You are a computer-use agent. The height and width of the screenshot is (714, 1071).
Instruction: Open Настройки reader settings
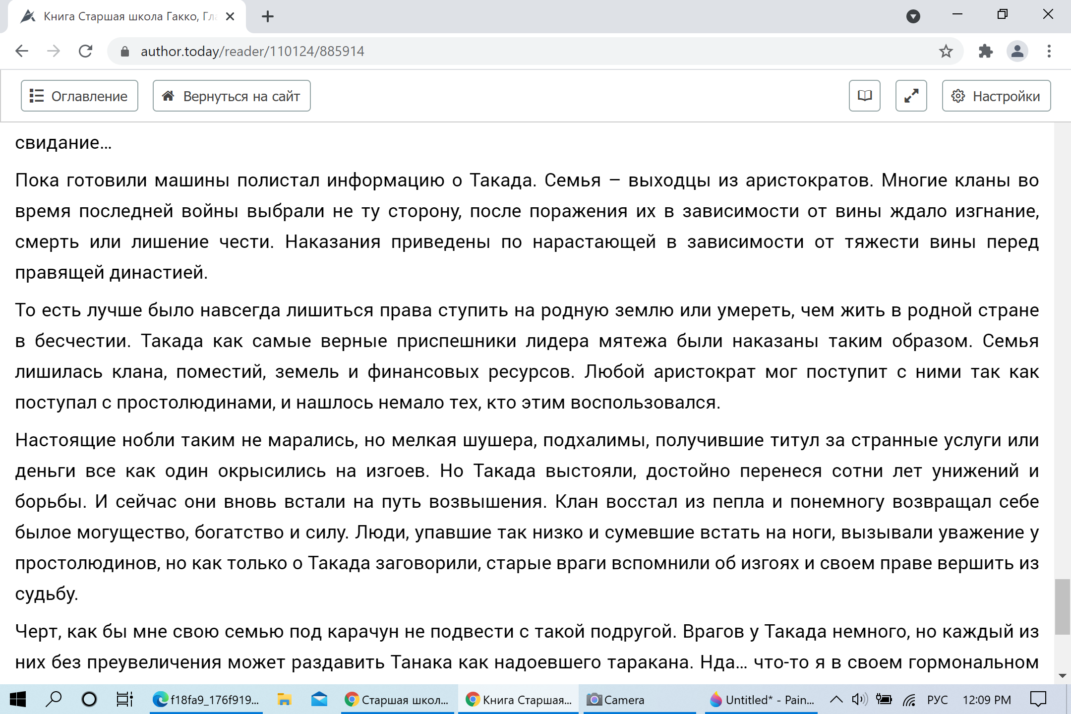(x=996, y=96)
